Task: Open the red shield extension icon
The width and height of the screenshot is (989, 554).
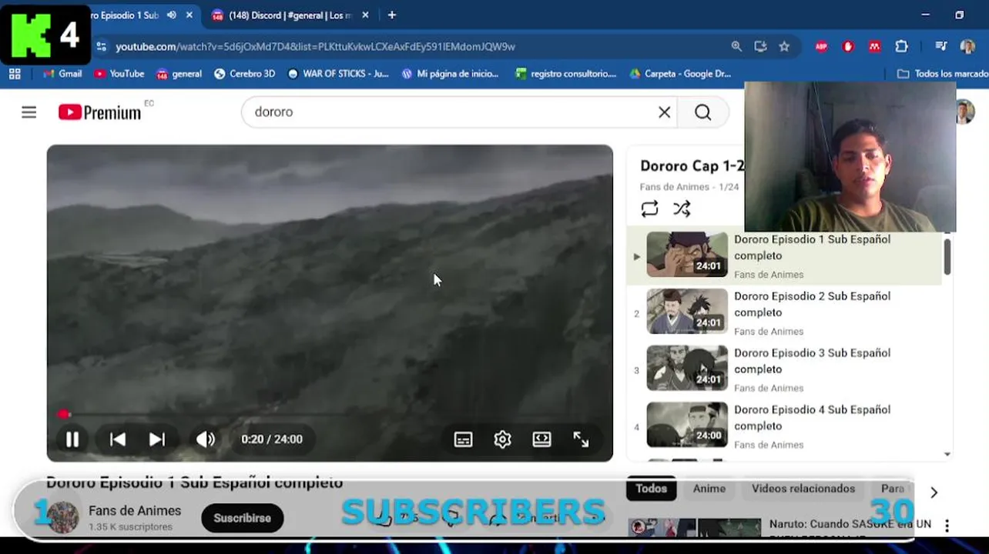Action: 848,47
